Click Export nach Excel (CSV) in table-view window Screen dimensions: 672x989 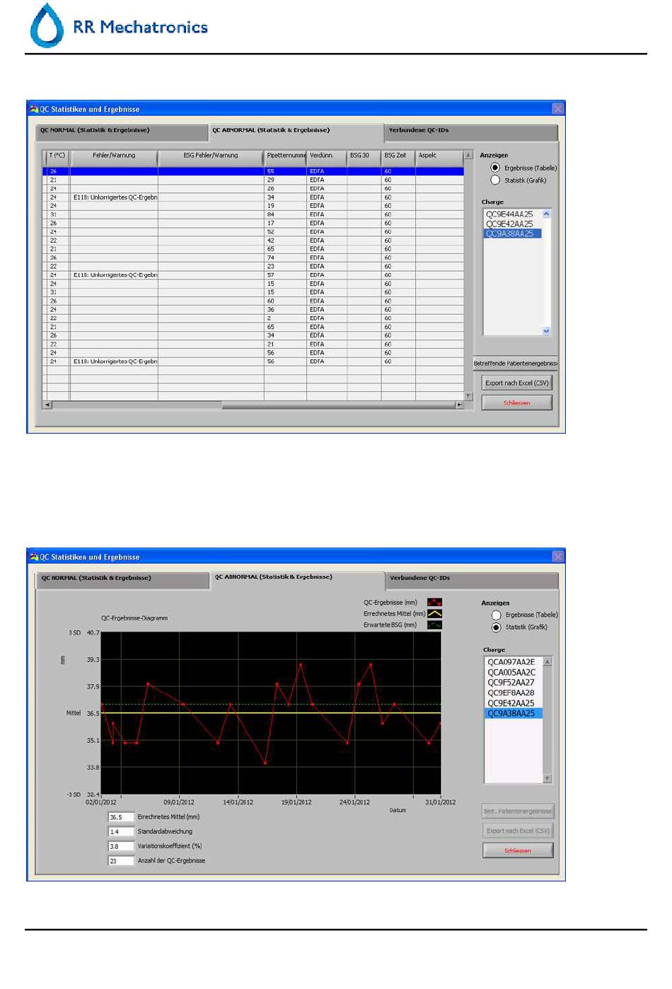point(517,383)
